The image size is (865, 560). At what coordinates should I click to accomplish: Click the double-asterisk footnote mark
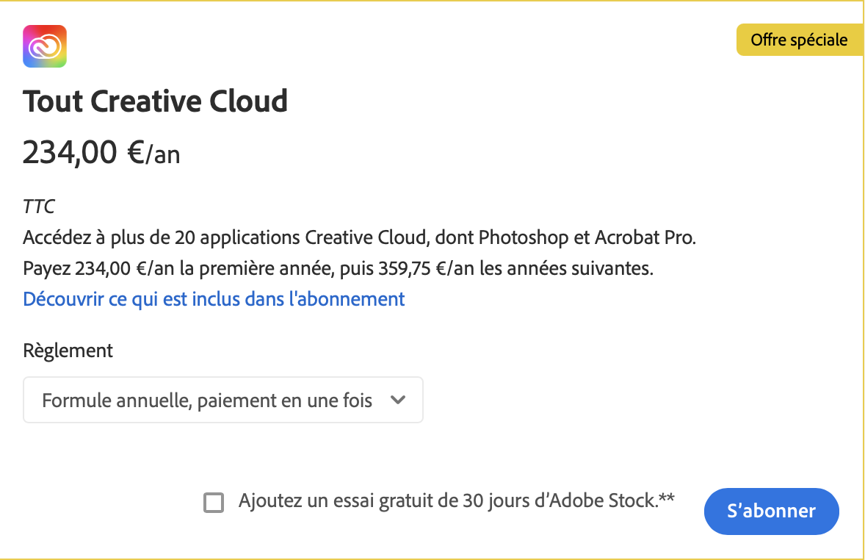667,500
